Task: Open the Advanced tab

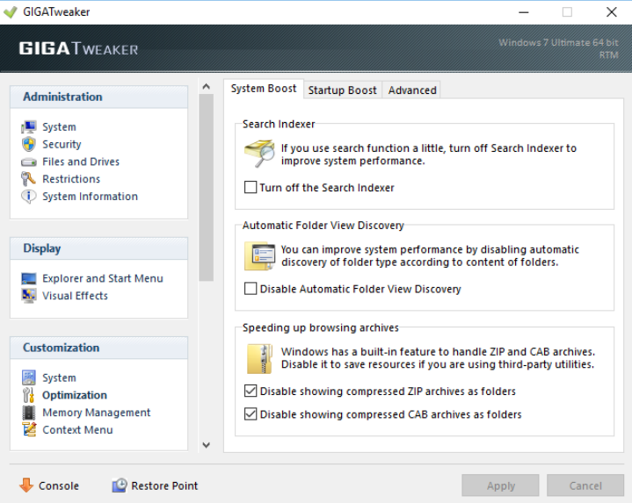Action: pyautogui.click(x=412, y=90)
